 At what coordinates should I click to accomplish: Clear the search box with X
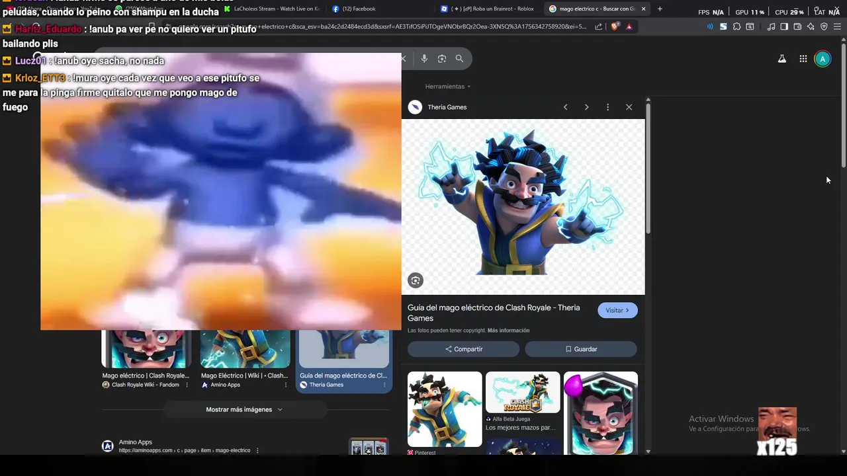pos(404,58)
